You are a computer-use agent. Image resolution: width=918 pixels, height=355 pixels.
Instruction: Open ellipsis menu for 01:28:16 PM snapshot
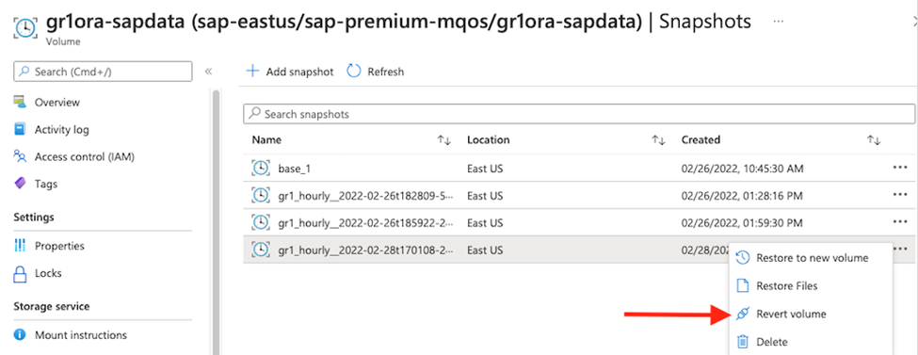pos(900,195)
